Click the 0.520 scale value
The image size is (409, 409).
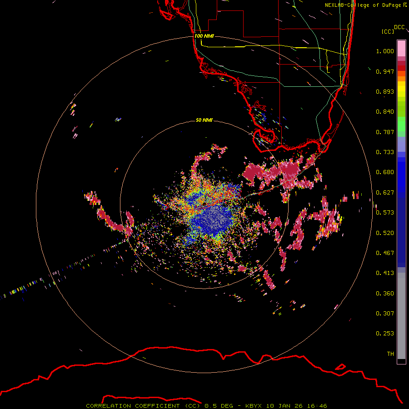tap(385, 233)
